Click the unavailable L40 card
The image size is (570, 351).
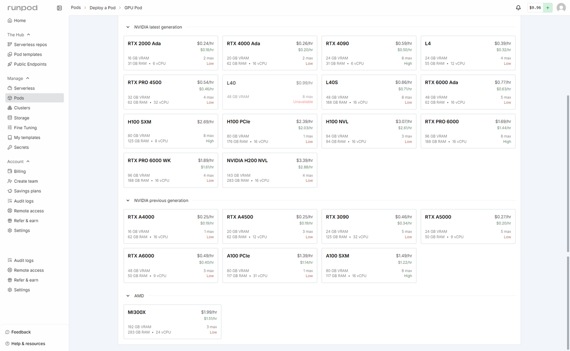270,92
